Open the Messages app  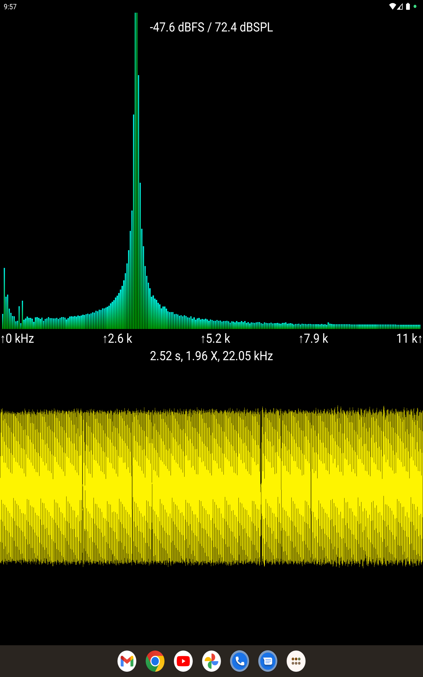(268, 661)
